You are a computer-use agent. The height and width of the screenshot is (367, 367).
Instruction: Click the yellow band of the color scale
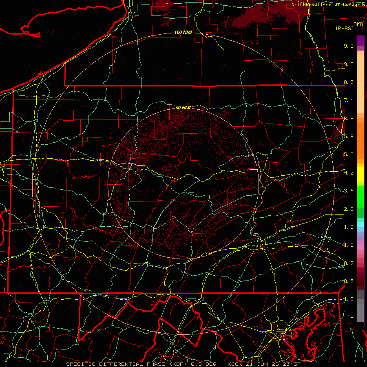coord(360,175)
